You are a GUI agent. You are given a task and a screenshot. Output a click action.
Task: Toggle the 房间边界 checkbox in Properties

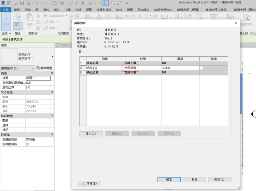[28, 87]
